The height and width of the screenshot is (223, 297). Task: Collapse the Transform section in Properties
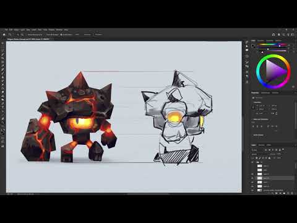257,102
